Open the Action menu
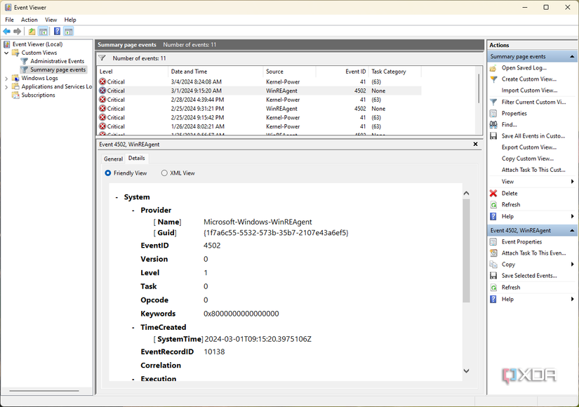This screenshot has height=407, width=579. tap(29, 20)
